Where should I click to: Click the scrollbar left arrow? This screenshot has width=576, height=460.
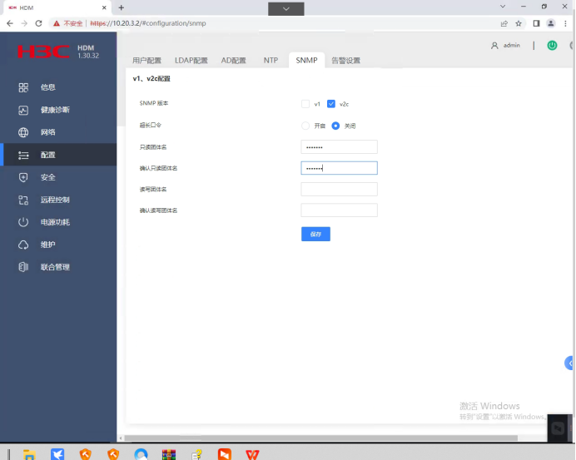[121, 438]
